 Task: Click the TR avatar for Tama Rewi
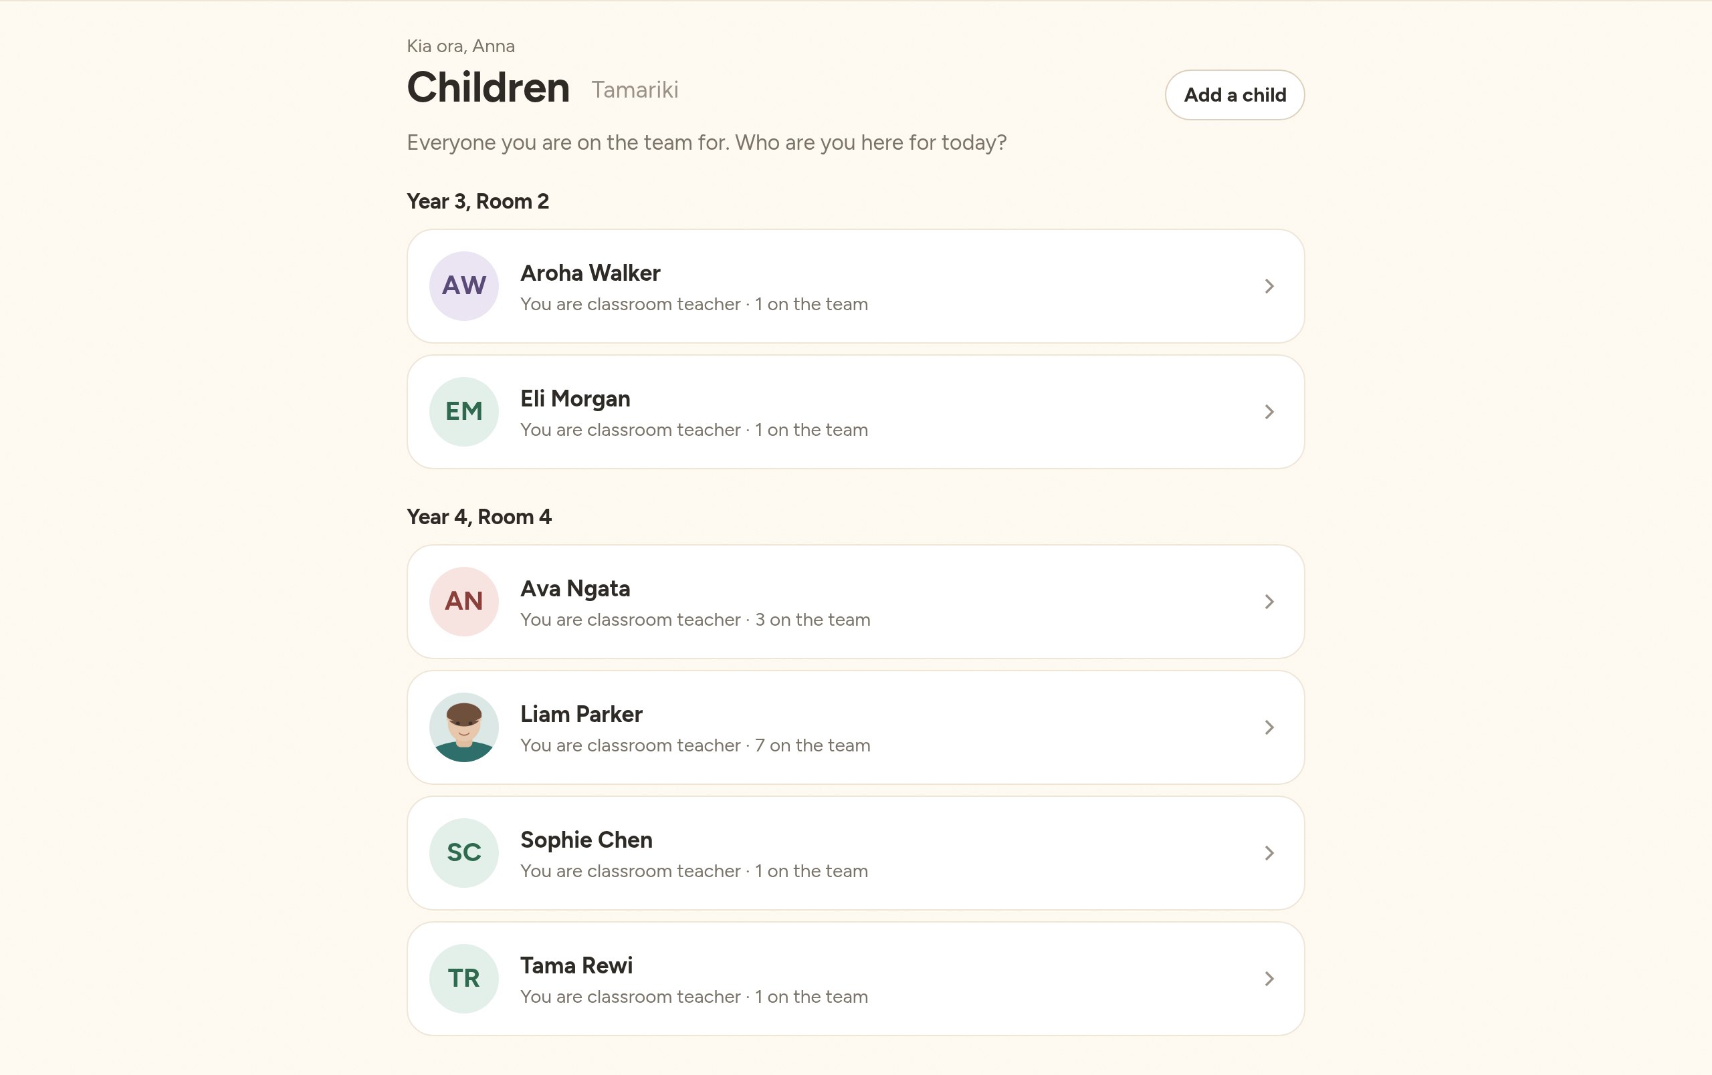coord(463,978)
